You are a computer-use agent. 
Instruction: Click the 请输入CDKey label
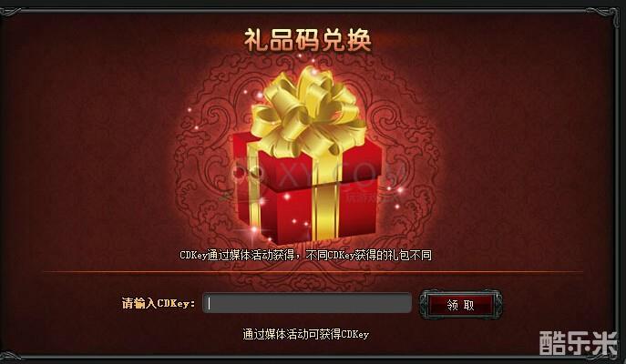point(159,303)
